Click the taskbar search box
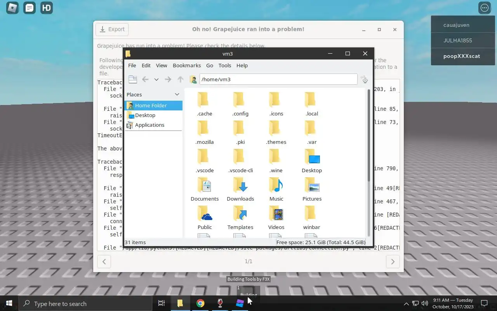The image size is (497, 311). click(x=85, y=304)
